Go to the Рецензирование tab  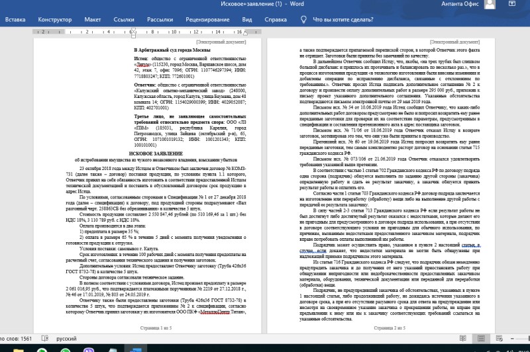tap(207, 20)
